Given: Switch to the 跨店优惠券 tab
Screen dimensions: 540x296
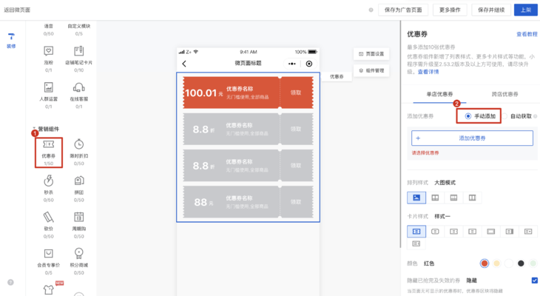Looking at the screenshot, I should 504,95.
